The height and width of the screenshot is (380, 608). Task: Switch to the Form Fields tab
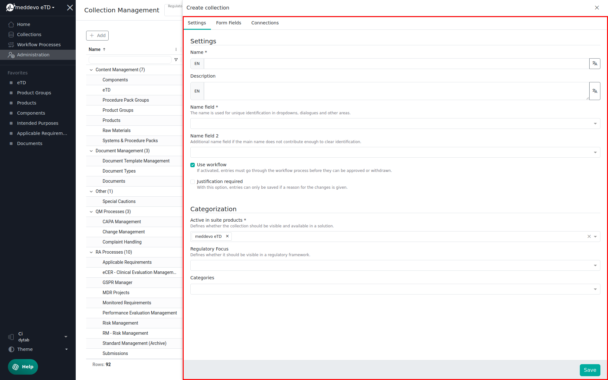228,23
